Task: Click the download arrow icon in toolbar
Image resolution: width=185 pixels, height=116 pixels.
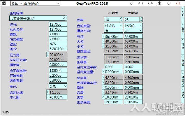Action: 169,3
